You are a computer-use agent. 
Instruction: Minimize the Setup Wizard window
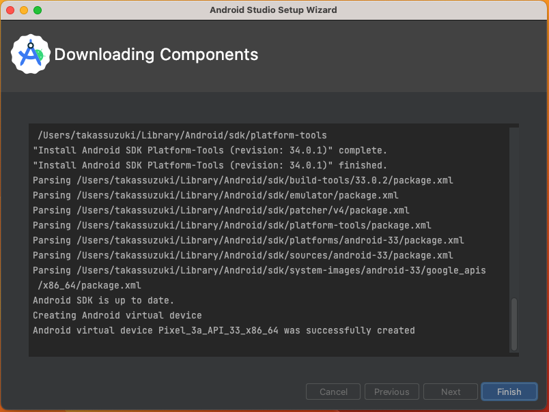coord(24,10)
